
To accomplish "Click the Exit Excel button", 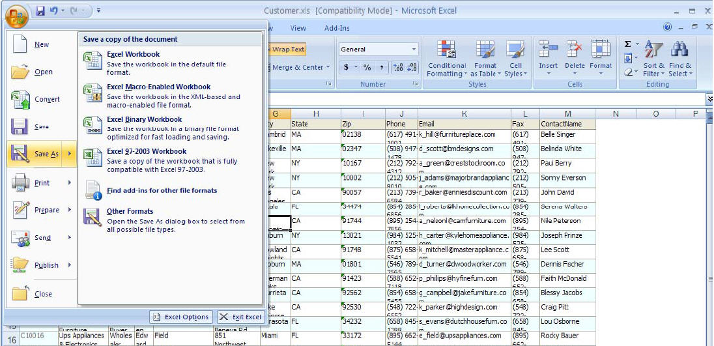I will click(x=240, y=317).
